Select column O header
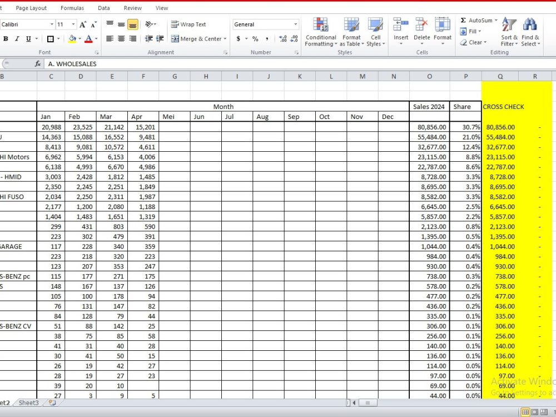 429,76
